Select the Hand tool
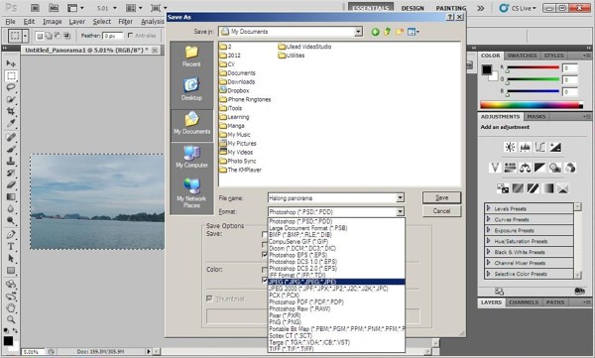The height and width of the screenshot is (358, 595). [x=11, y=307]
